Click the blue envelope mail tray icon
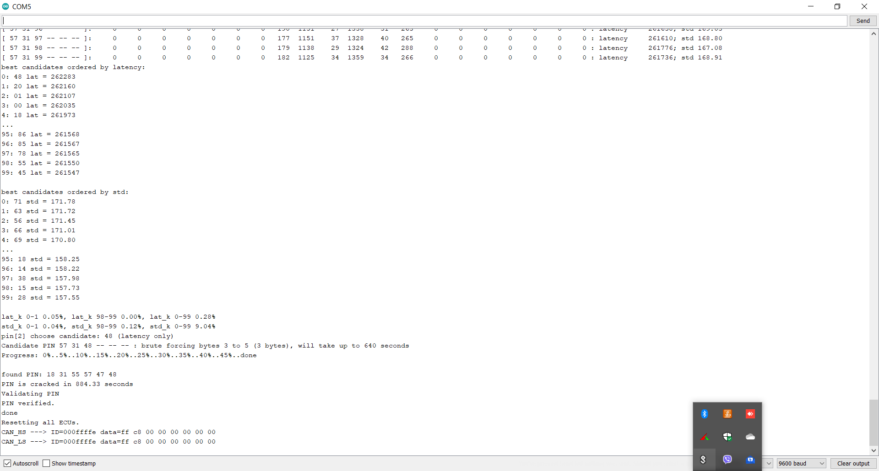The height and width of the screenshot is (471, 879). point(750,460)
